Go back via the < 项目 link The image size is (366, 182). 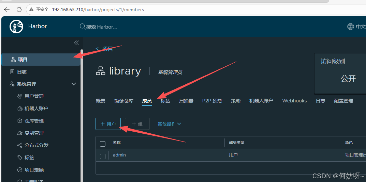[104, 49]
